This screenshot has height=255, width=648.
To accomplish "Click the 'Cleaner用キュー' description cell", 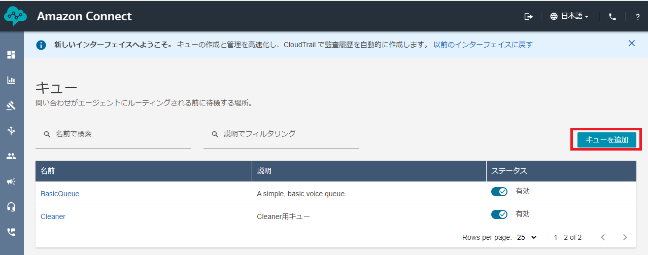I will click(283, 216).
